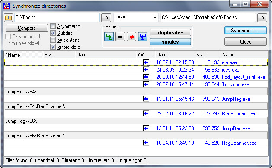Toggle show unequal files button
272x168 pixels.
[x=131, y=37]
